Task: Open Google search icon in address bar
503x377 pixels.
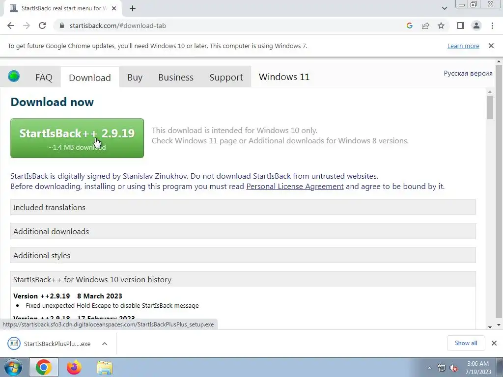Action: click(x=409, y=26)
